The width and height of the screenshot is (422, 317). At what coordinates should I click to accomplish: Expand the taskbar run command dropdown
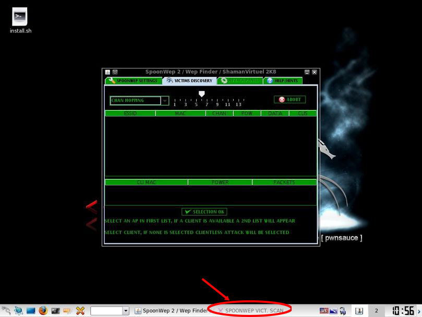[x=126, y=311]
